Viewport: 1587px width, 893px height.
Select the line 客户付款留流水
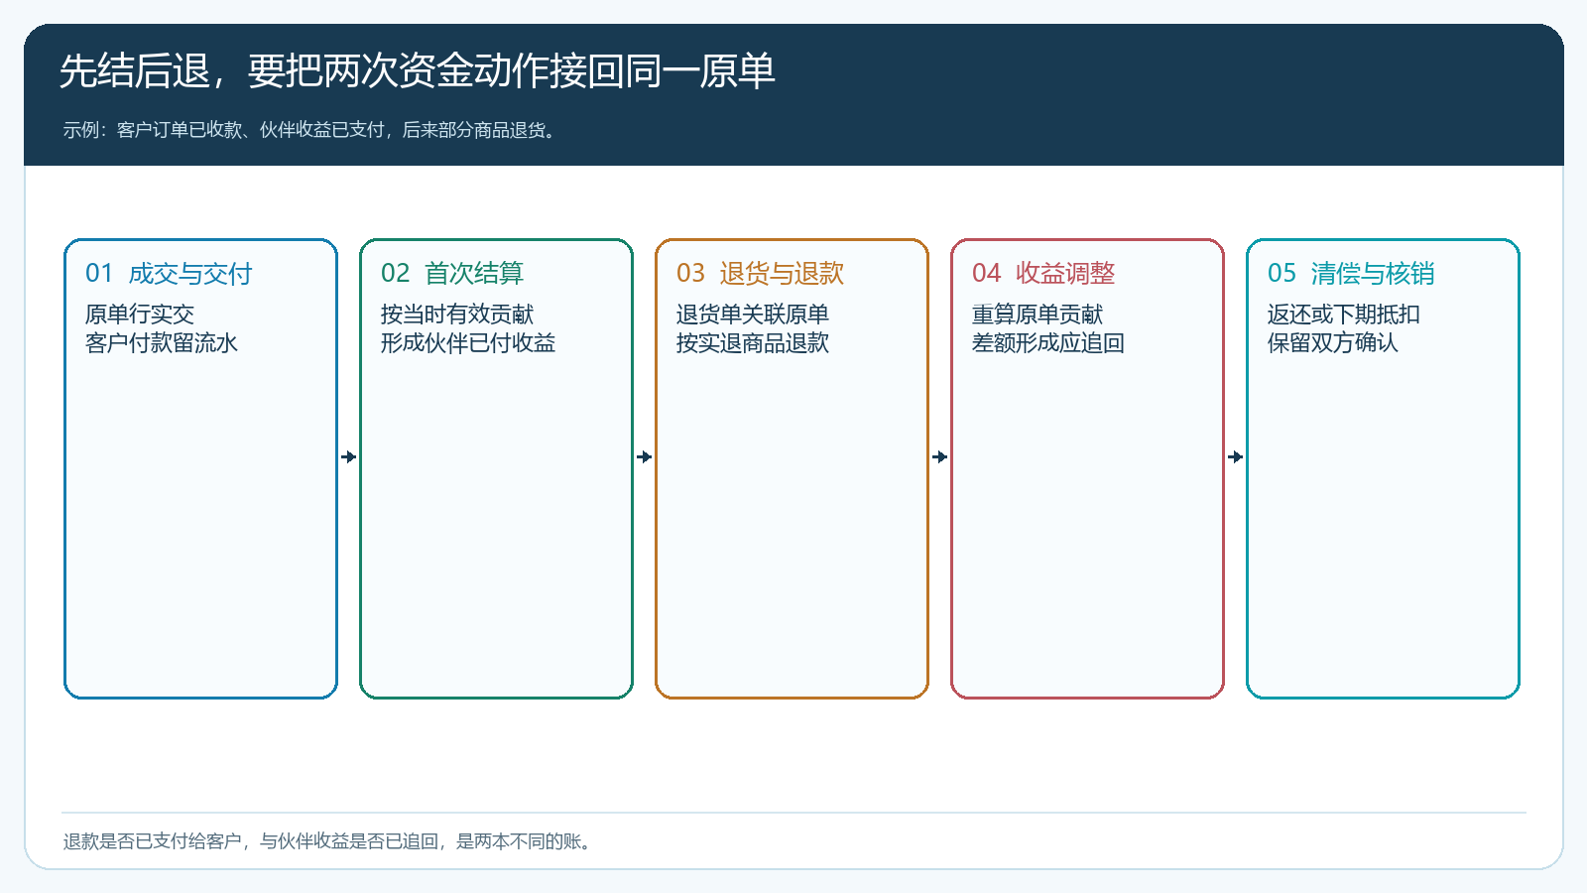click(162, 343)
